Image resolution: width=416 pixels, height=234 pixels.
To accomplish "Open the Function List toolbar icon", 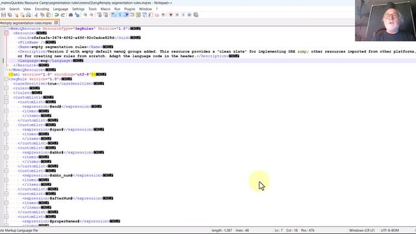I will (151, 15).
